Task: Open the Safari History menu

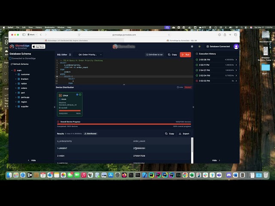Action: (x=39, y=27)
